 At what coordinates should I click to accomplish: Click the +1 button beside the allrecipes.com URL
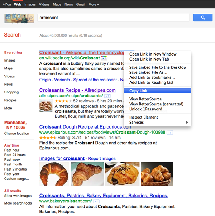click(107, 96)
